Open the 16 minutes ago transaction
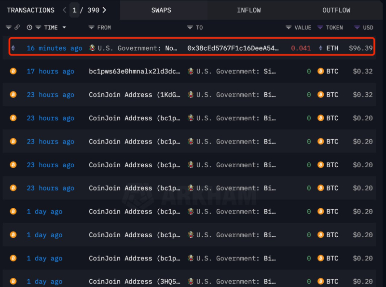 click(x=55, y=48)
